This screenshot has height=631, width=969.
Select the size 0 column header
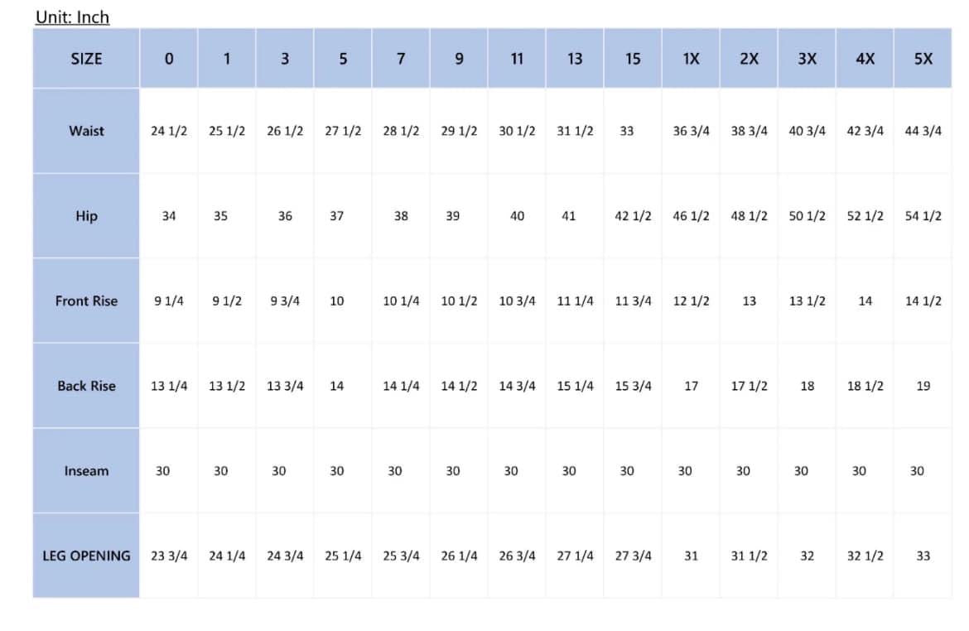169,59
